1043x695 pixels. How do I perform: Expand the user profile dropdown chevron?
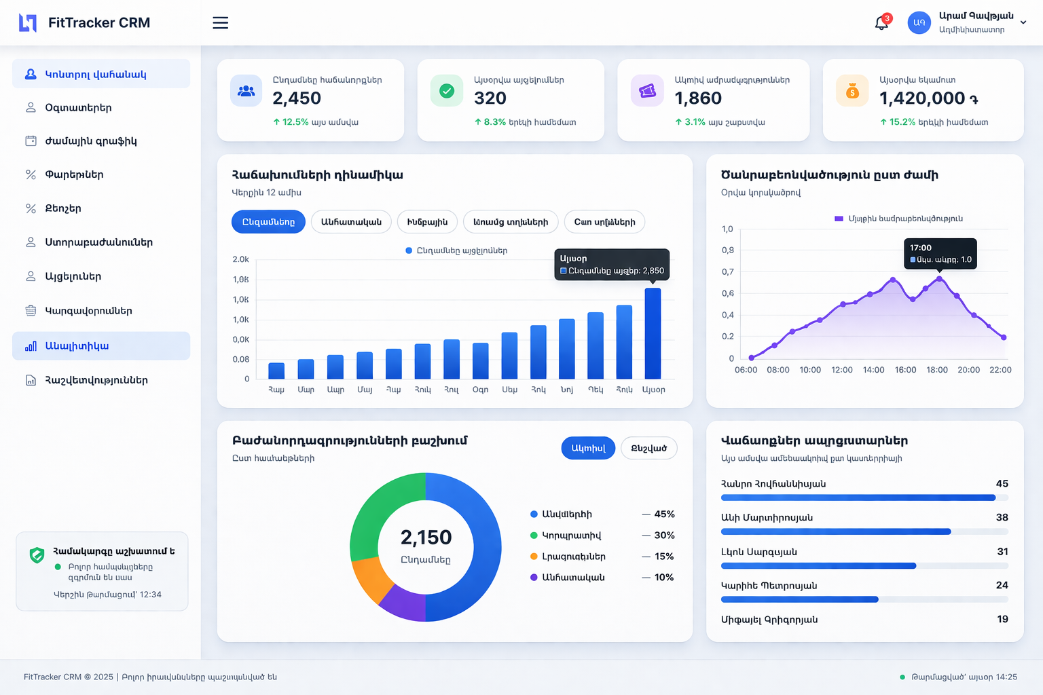click(1023, 22)
